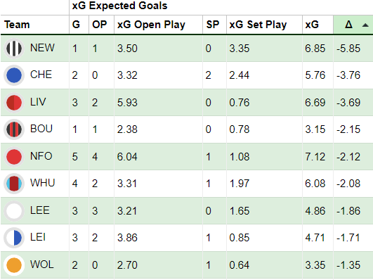Screen dimensions: 373x280
Task: Click the Nottingham Forest red badge
Action: coord(14,157)
